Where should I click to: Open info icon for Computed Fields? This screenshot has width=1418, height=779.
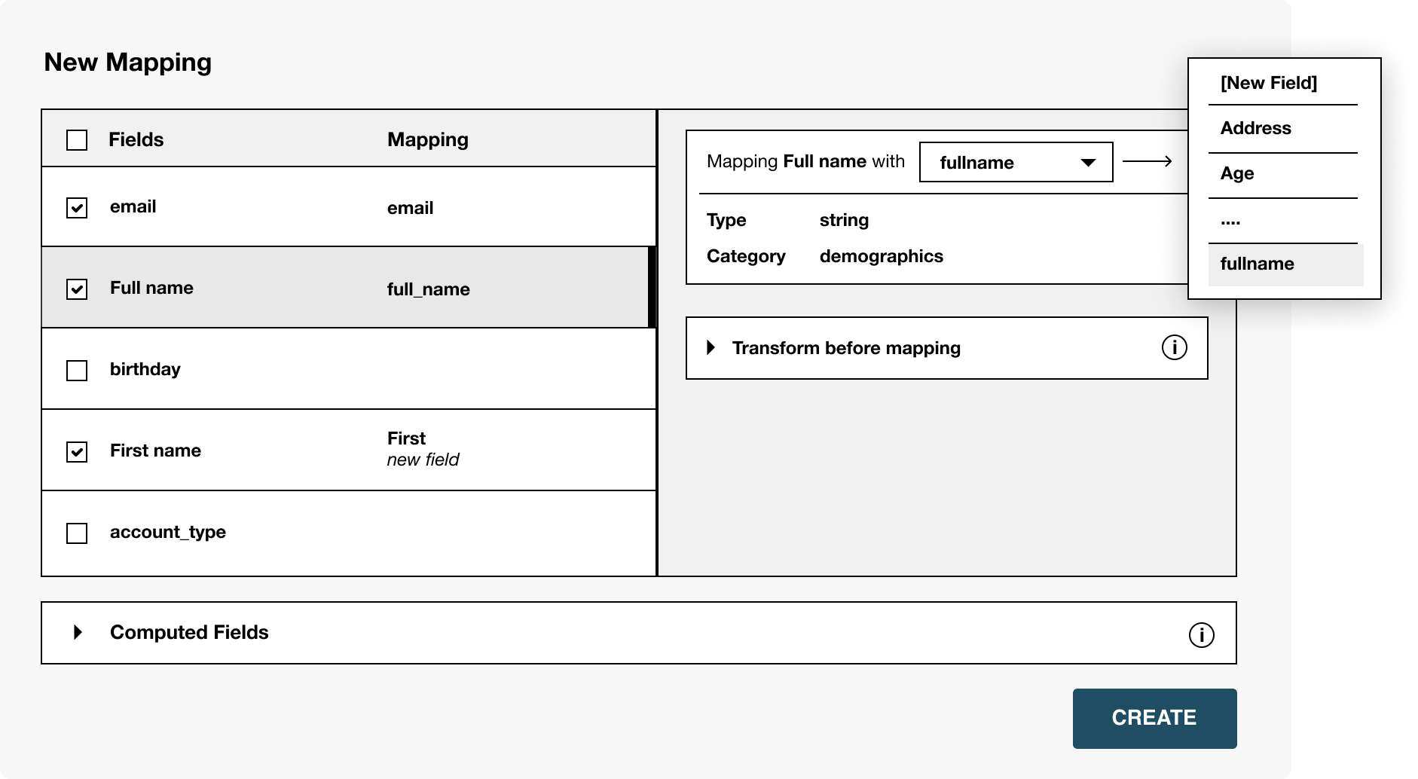(x=1201, y=634)
